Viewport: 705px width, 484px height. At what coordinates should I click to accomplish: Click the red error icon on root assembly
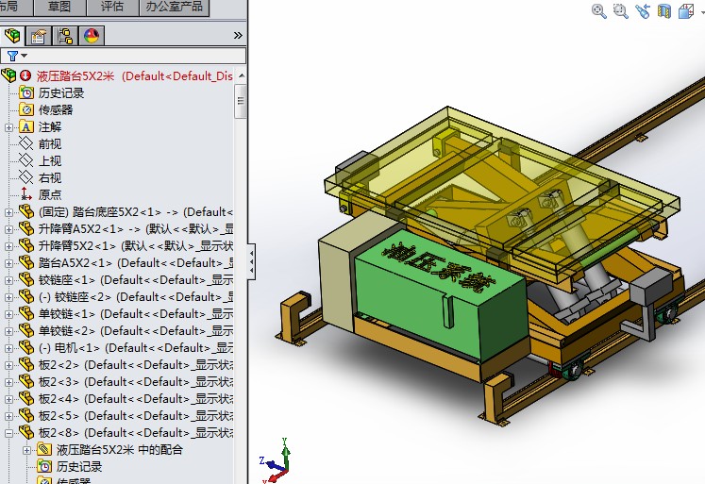point(25,75)
